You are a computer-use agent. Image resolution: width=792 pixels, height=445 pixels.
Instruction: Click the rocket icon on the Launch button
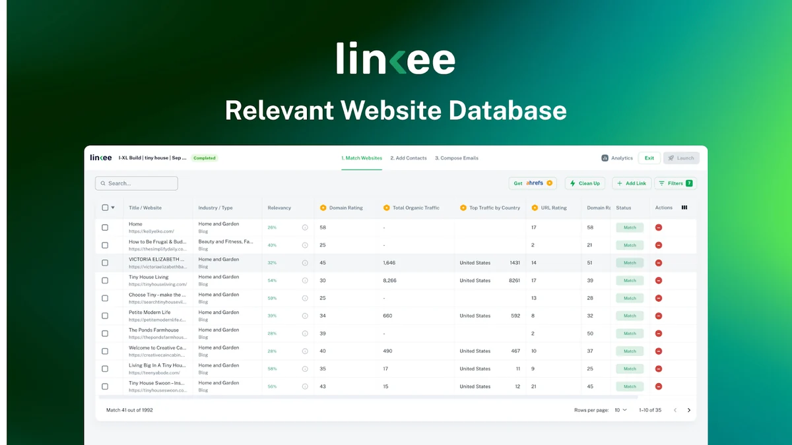671,158
